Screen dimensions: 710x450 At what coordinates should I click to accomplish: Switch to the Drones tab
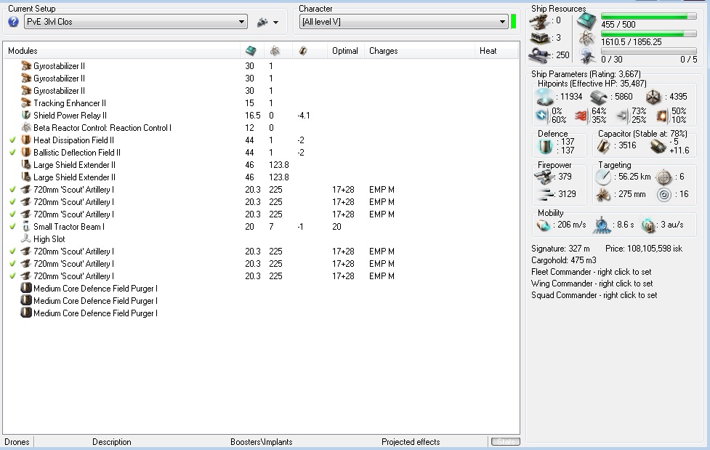(17, 442)
